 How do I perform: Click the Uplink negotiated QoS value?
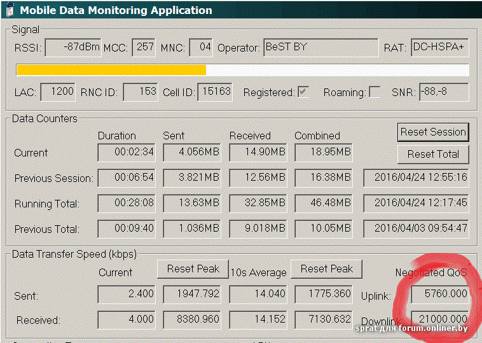438,295
